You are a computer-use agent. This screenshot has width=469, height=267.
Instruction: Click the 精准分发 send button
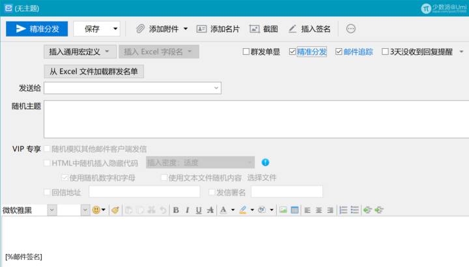click(x=36, y=29)
